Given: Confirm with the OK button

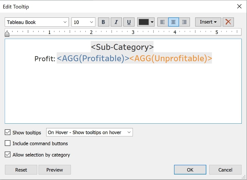Looking at the screenshot, I should pyautogui.click(x=190, y=170).
